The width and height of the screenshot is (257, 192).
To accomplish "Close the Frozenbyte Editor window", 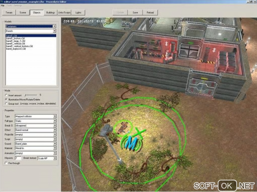I will pos(254,2).
